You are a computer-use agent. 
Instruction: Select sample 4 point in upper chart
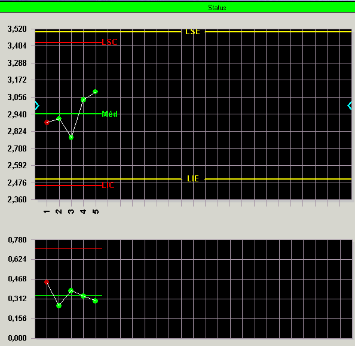coord(83,99)
